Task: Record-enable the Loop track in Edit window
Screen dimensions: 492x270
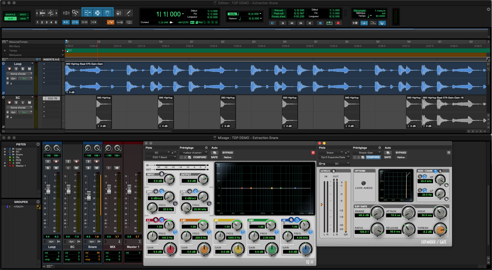Action: pyautogui.click(x=9, y=69)
